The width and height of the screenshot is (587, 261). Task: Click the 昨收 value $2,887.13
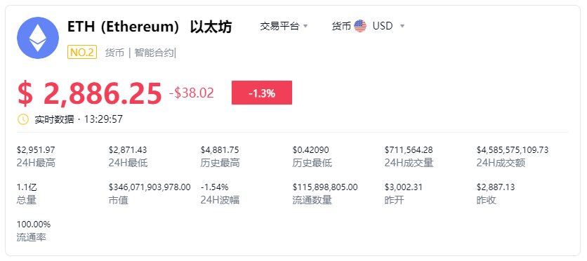tap(496, 187)
